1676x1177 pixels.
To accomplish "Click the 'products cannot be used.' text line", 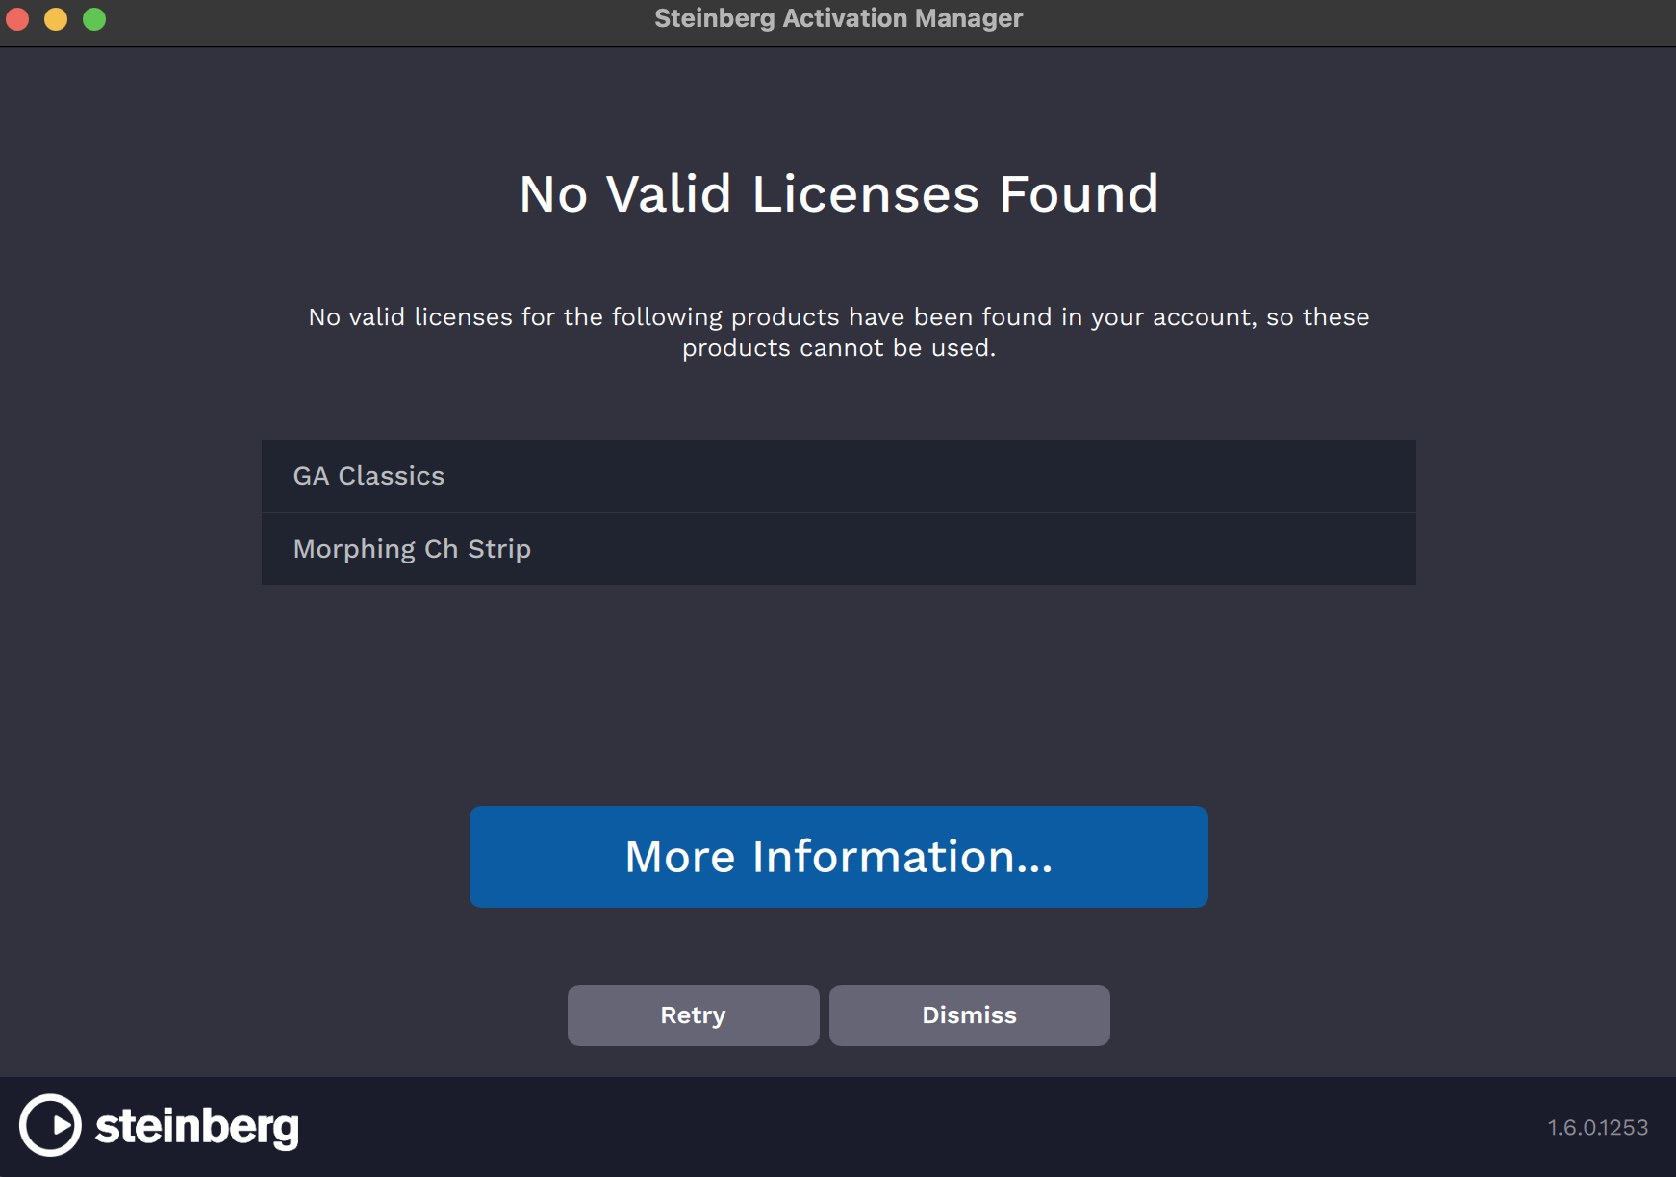I will [838, 348].
